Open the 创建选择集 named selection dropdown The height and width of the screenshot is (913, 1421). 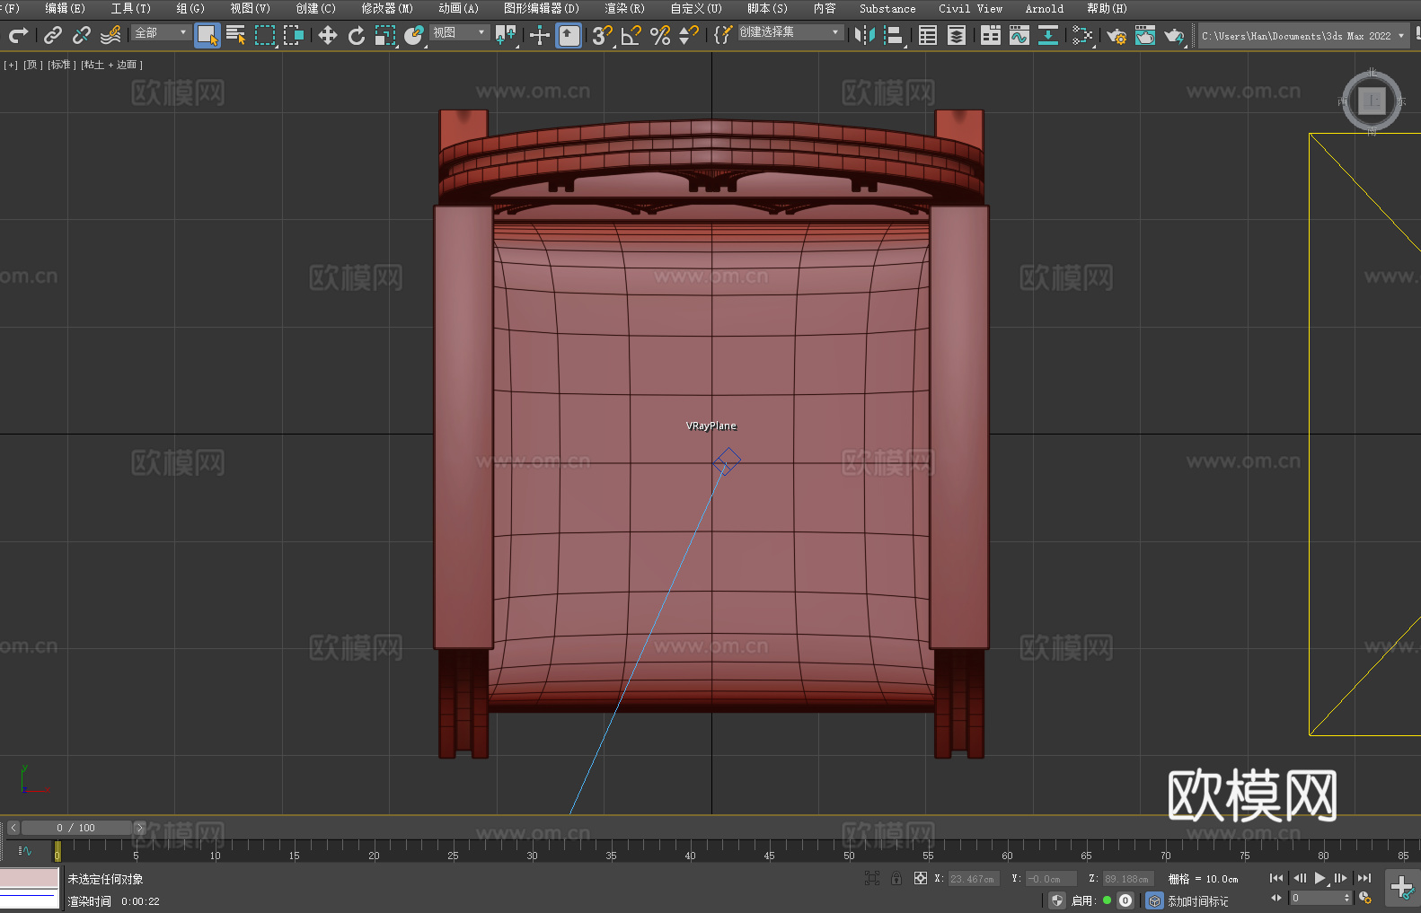790,32
